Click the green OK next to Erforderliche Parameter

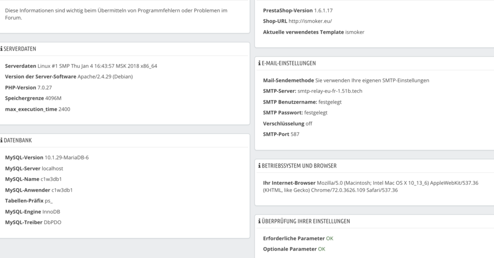tap(329, 238)
